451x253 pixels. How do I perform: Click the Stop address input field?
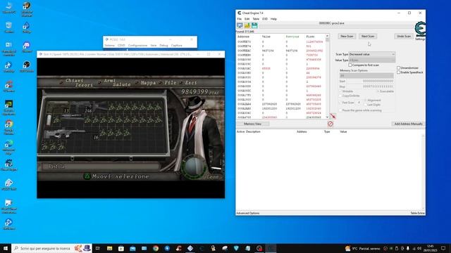(370, 86)
